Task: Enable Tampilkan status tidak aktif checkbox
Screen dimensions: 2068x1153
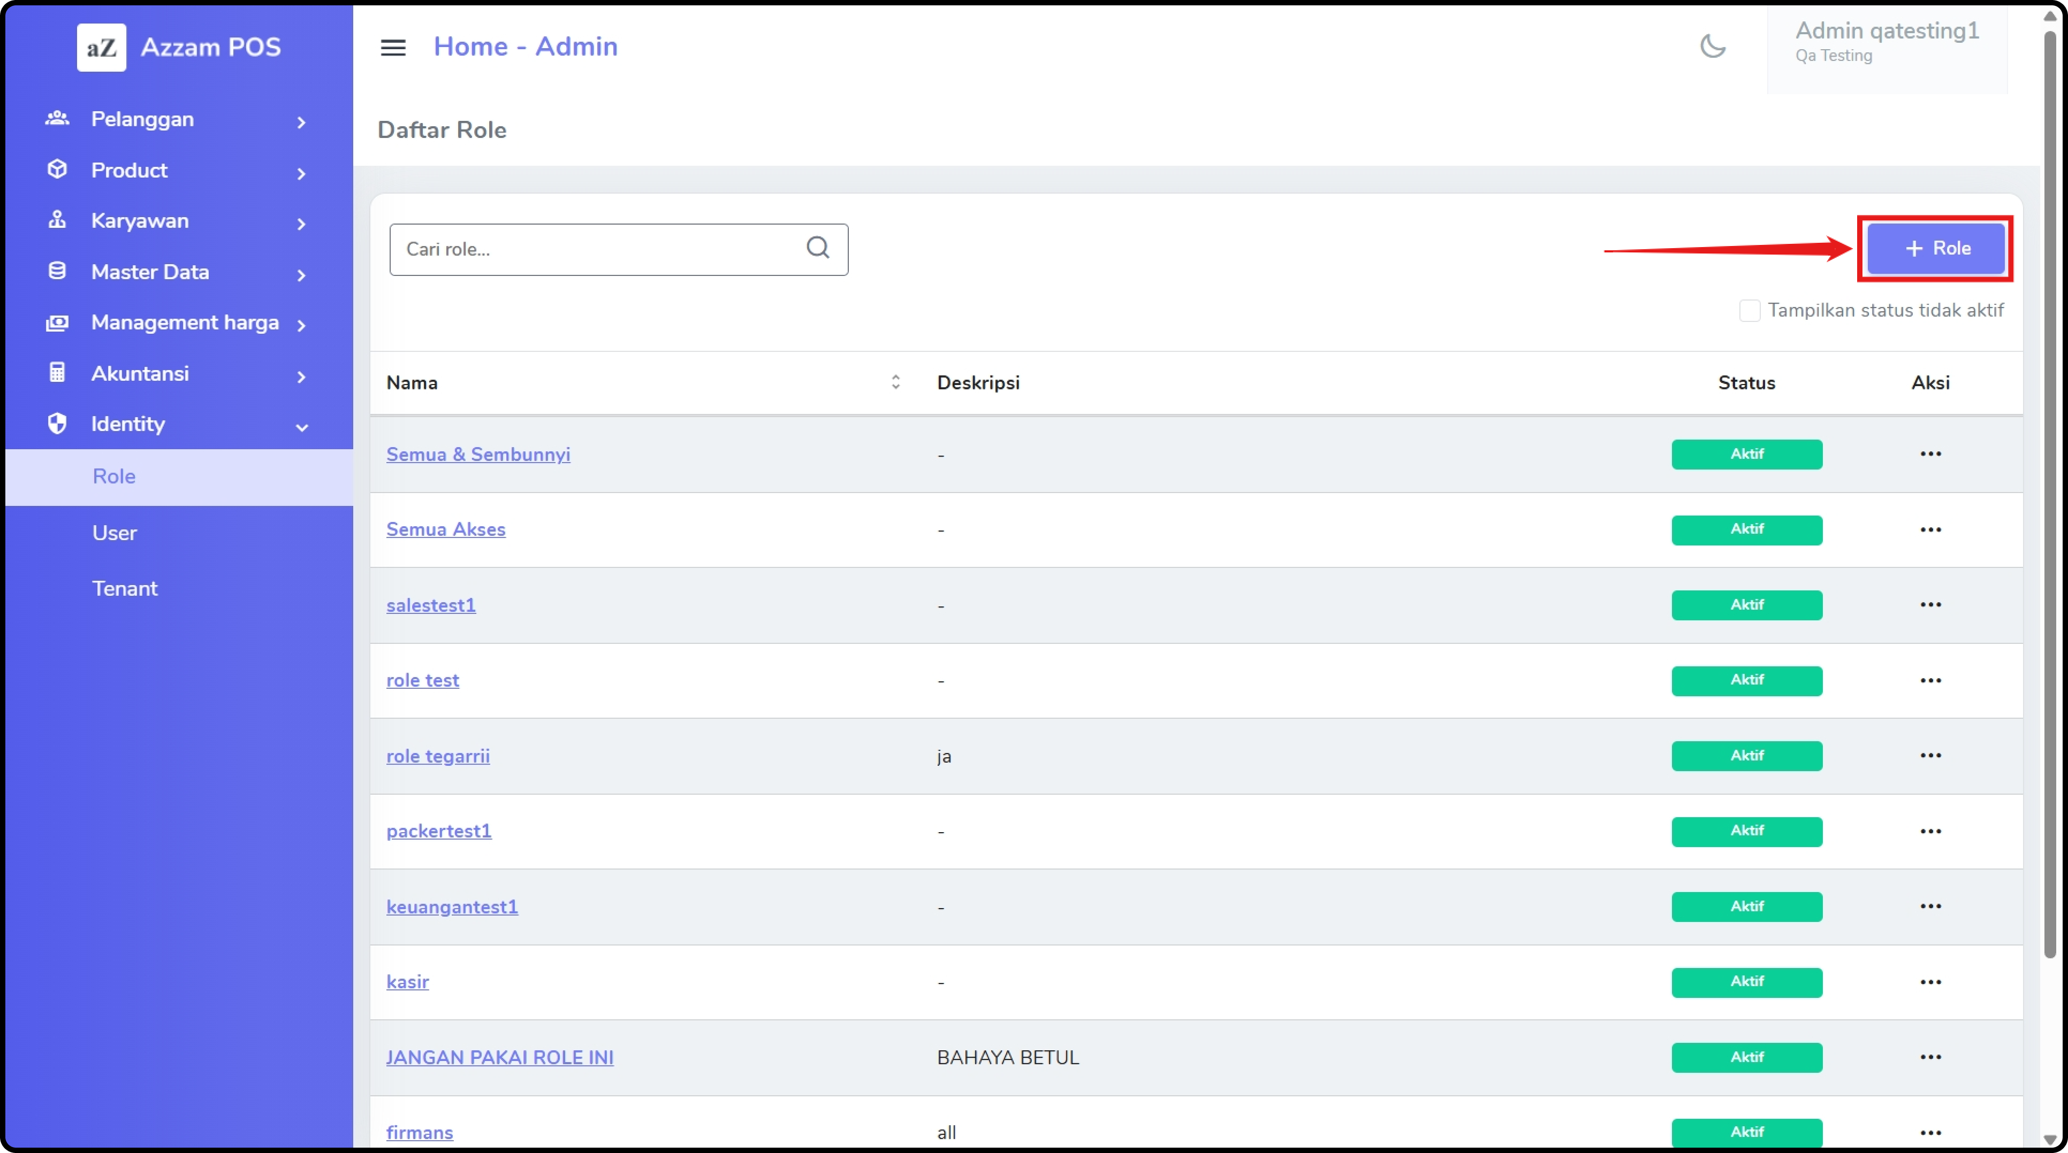Action: point(1749,311)
